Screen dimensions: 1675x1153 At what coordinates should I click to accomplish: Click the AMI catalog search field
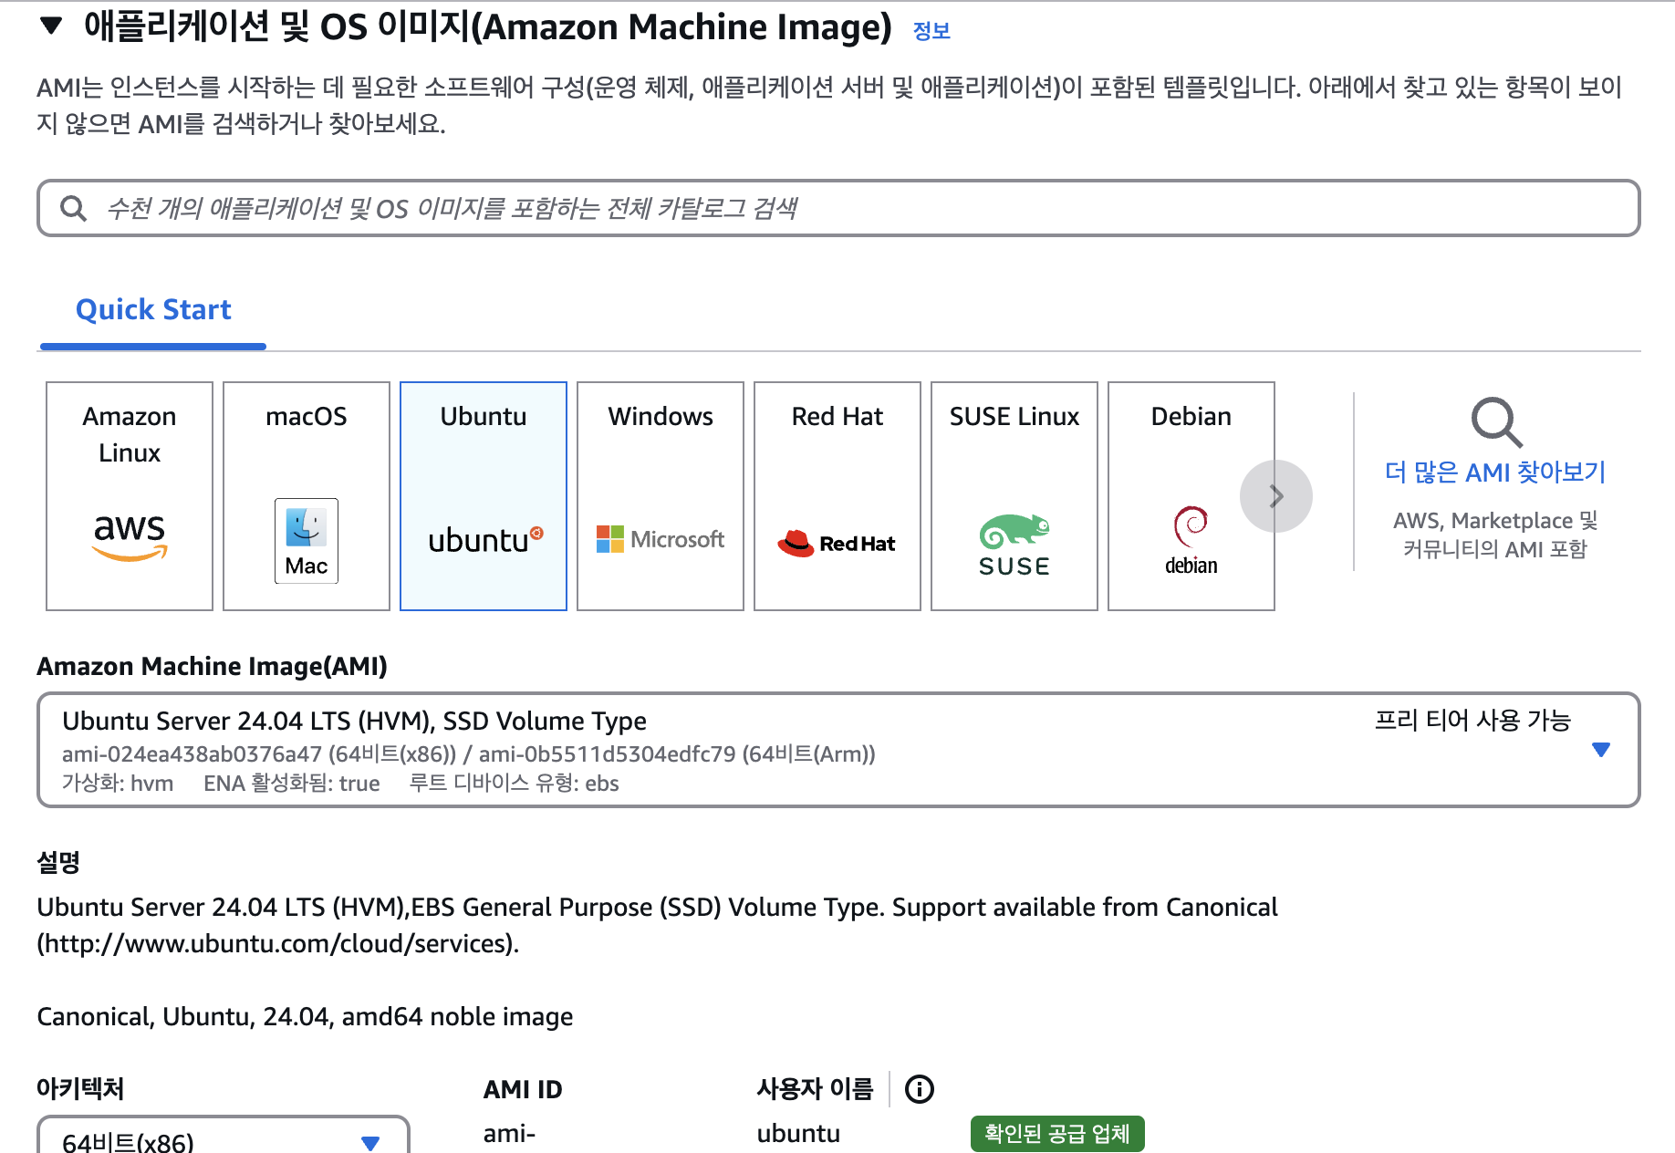pos(838,208)
